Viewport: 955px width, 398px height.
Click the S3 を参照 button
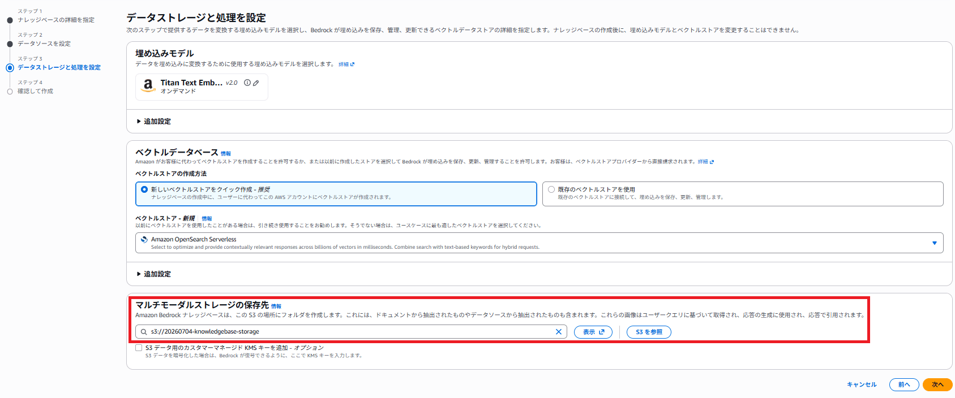(649, 332)
